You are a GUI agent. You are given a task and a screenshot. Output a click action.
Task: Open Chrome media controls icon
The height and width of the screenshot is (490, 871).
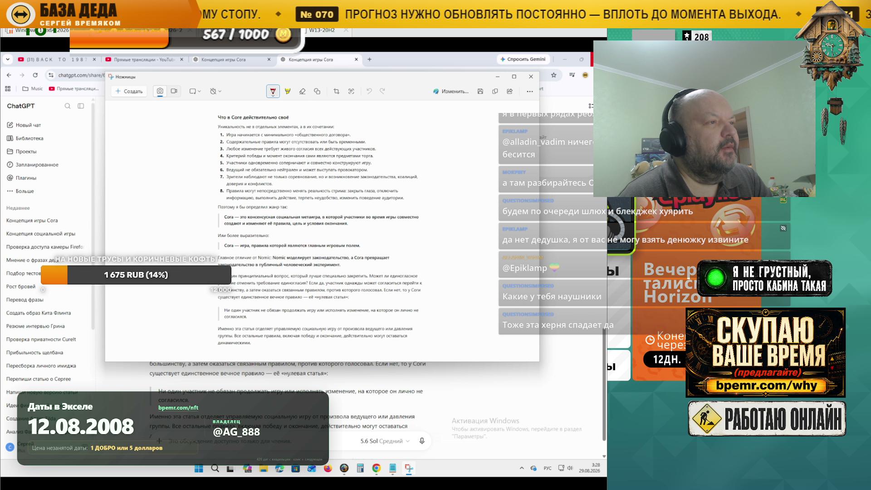(572, 75)
